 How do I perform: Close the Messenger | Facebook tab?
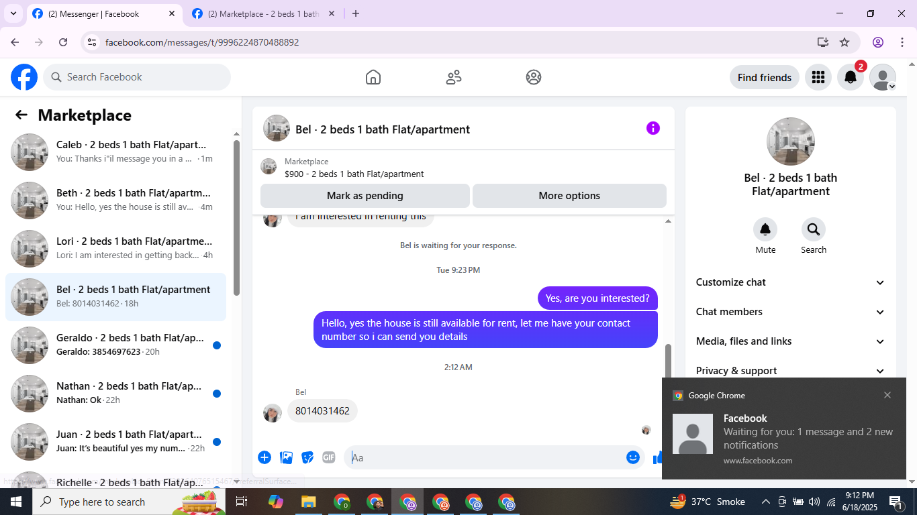coord(172,13)
